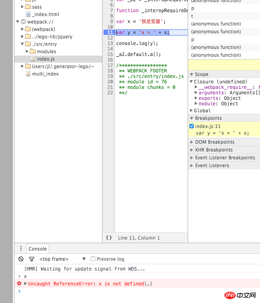
Task: Collapse the ./src/entry folder arrow
Action: pyautogui.click(x=22, y=44)
